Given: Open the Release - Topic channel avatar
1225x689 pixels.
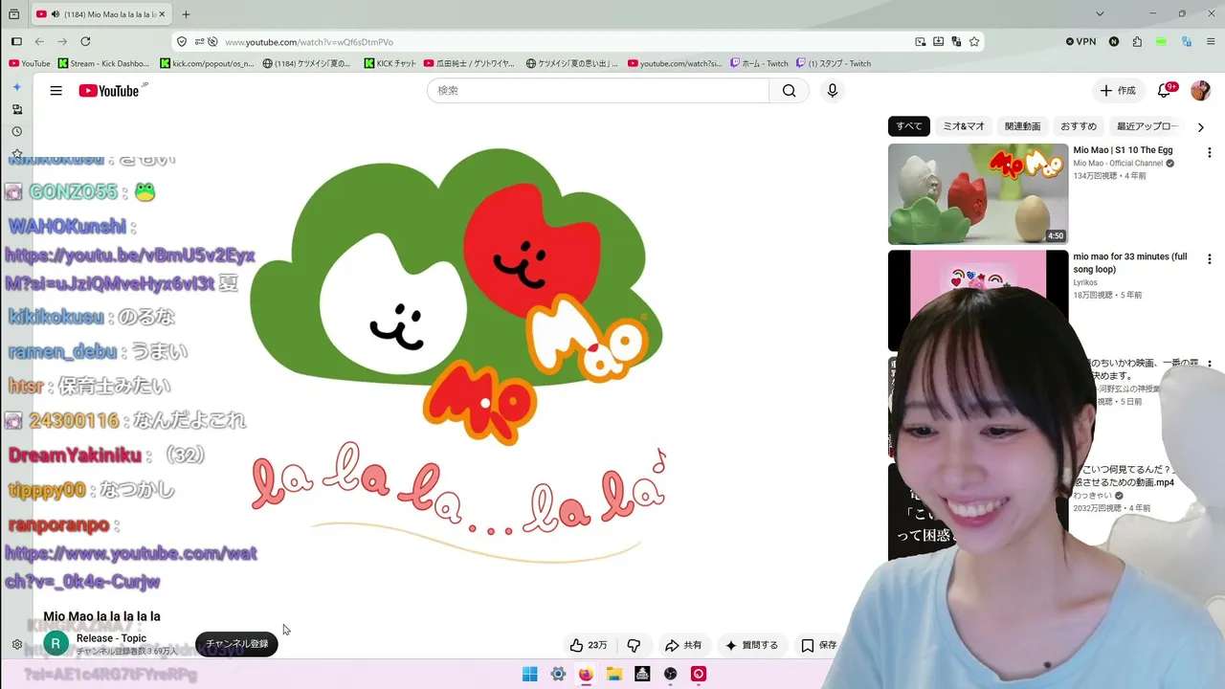Looking at the screenshot, I should tap(56, 644).
